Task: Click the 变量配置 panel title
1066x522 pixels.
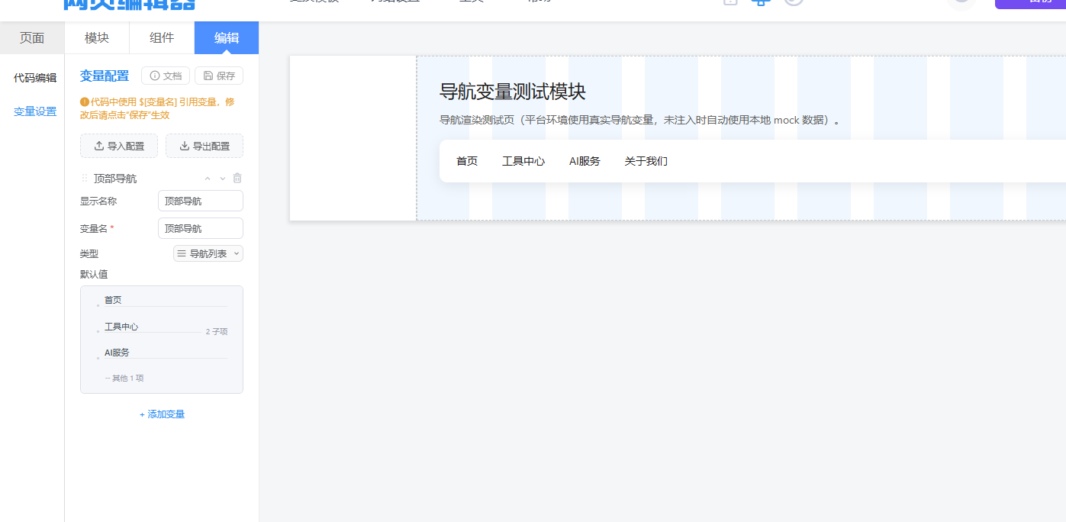Action: pos(105,76)
